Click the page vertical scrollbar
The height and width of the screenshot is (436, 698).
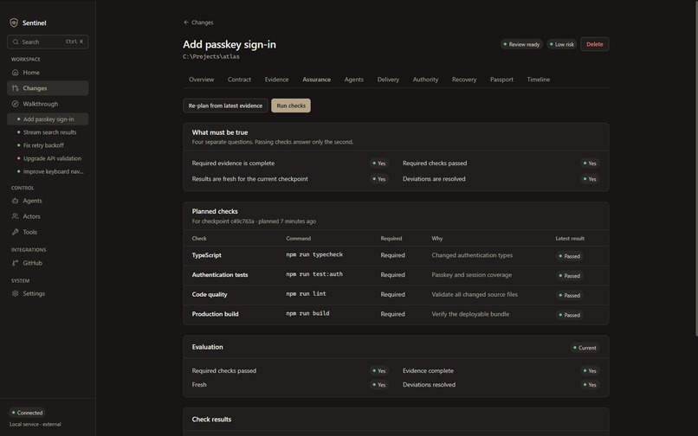(696, 169)
